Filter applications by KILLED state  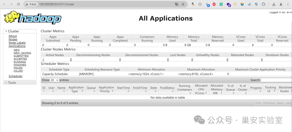click(x=18, y=71)
